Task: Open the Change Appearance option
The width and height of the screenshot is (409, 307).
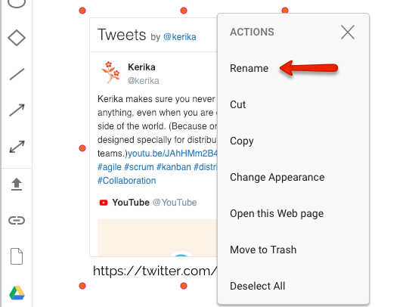Action: click(277, 178)
